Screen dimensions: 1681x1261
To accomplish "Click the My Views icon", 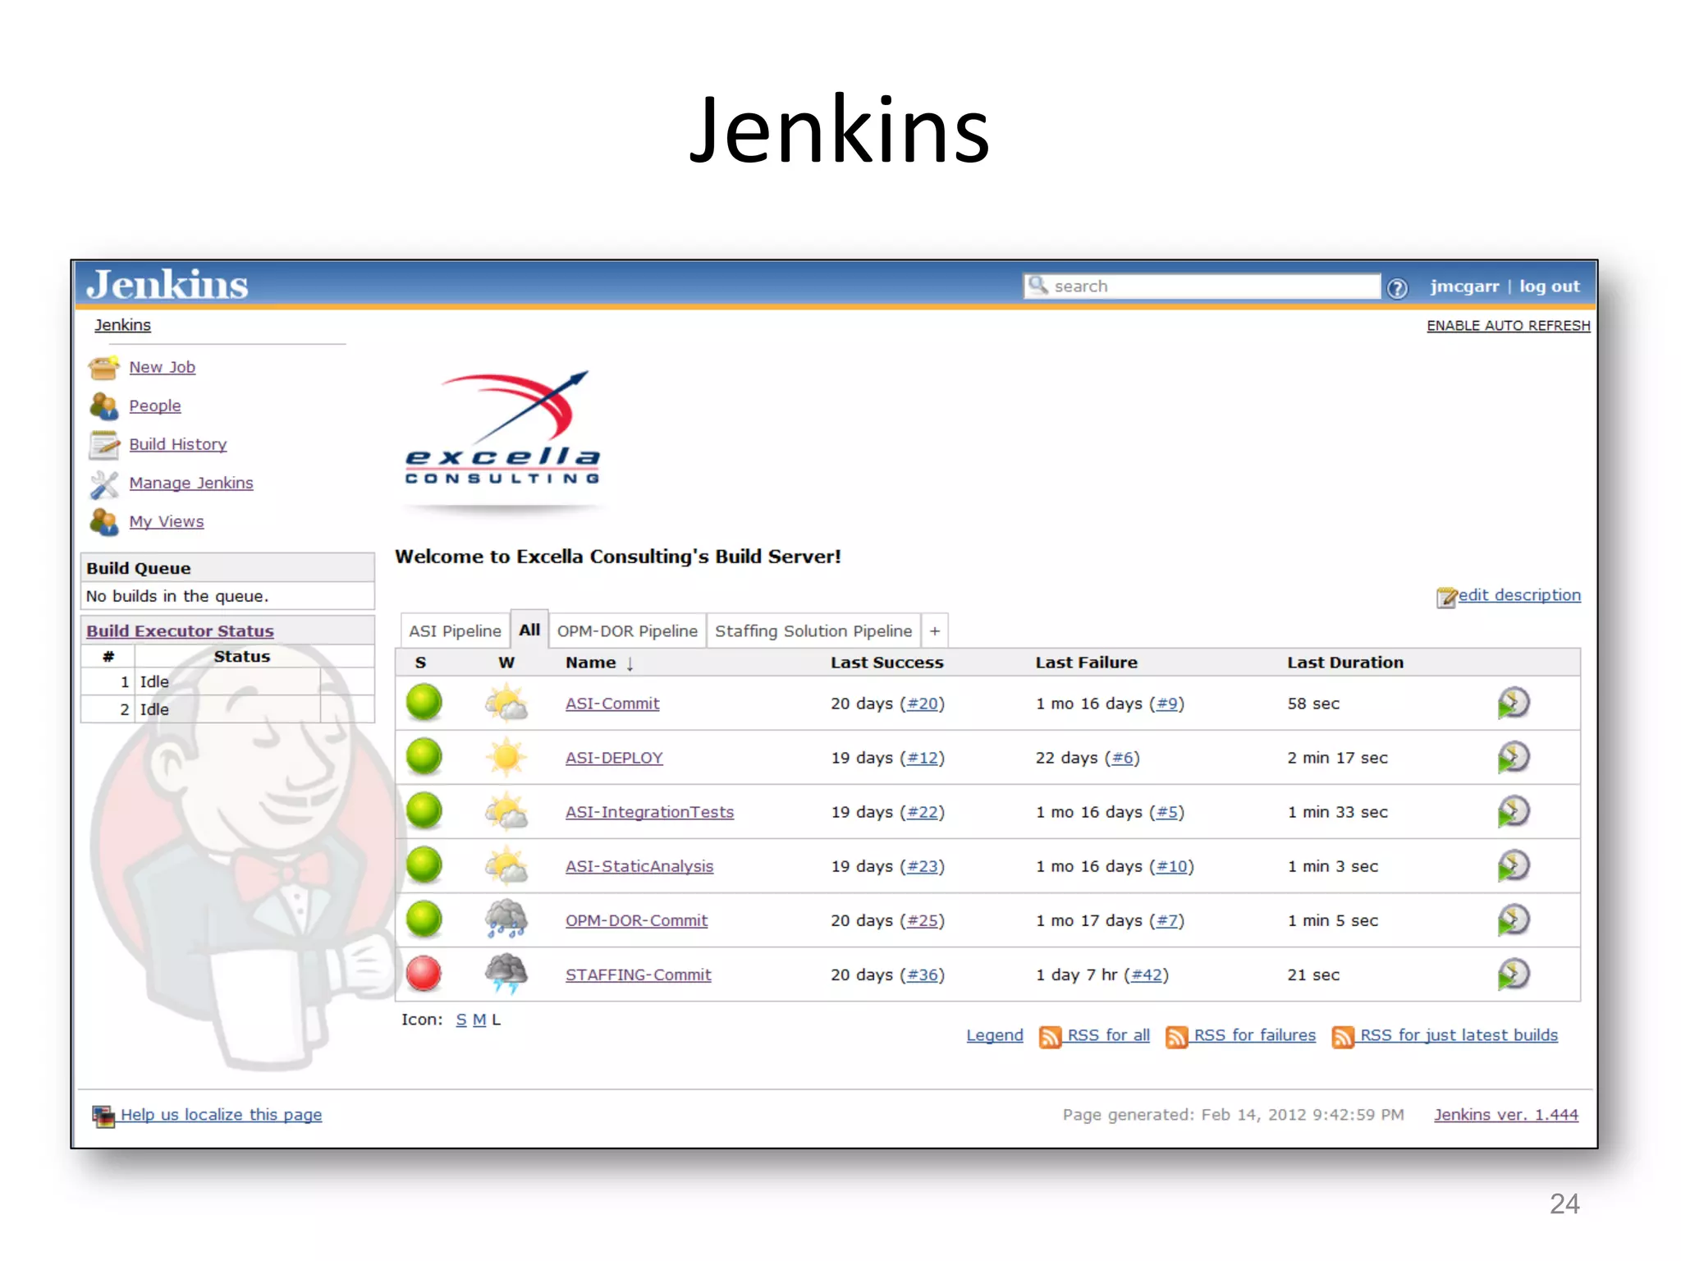I will tap(104, 521).
